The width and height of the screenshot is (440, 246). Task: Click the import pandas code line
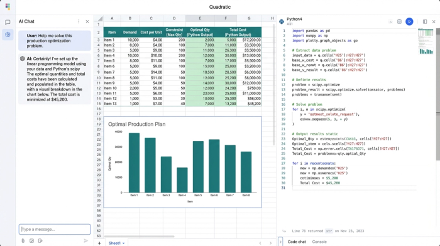tap(311, 31)
